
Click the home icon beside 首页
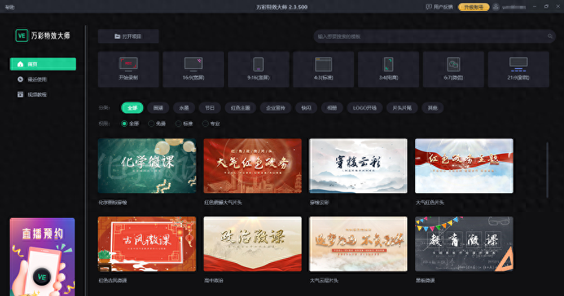pyautogui.click(x=20, y=64)
